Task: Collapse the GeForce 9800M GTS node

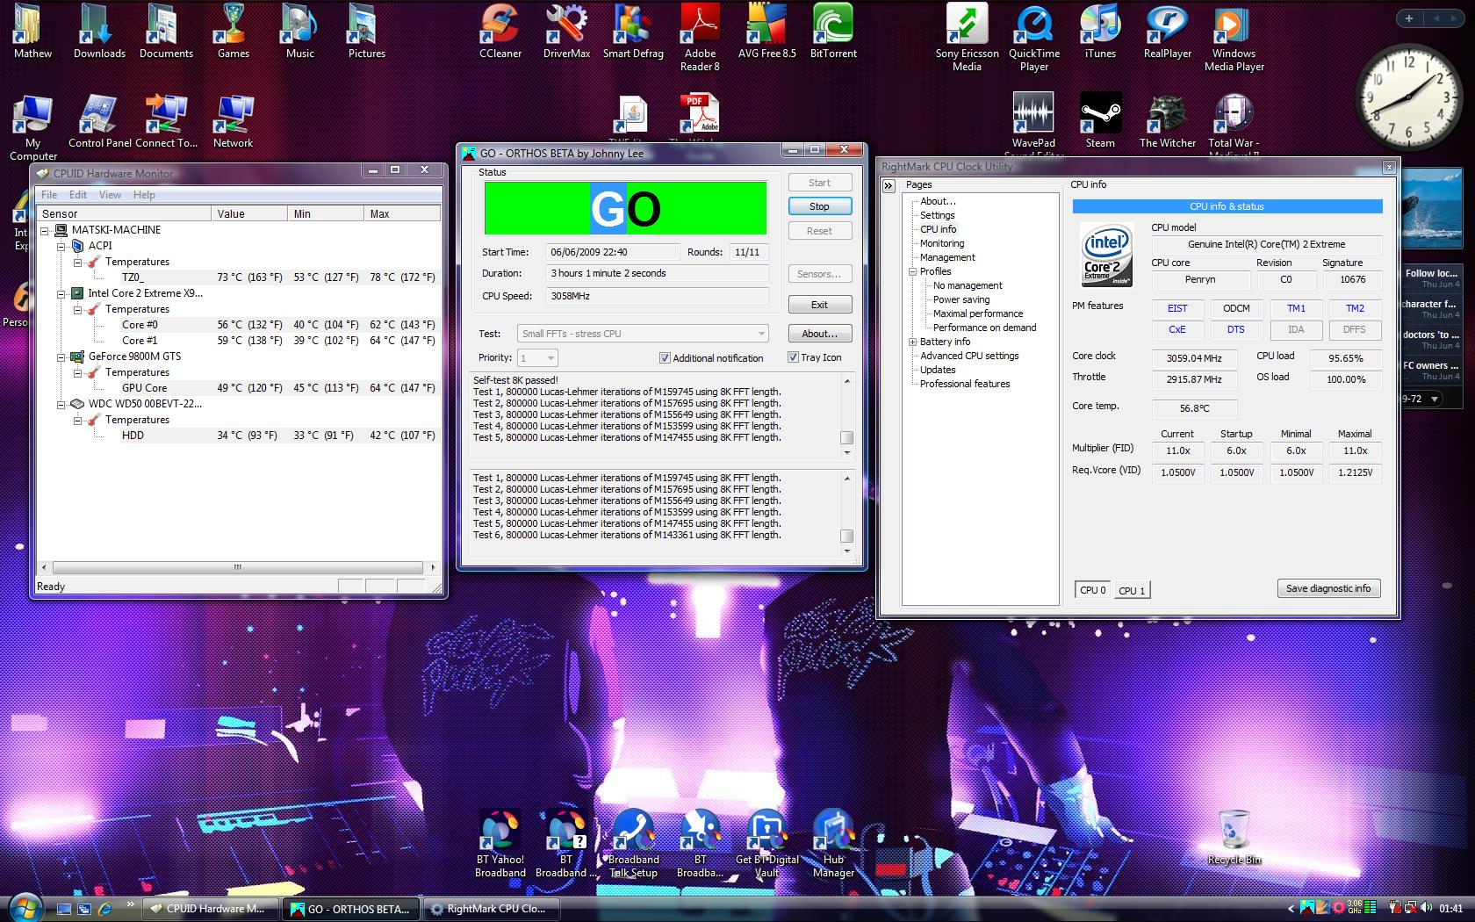Action: click(61, 357)
